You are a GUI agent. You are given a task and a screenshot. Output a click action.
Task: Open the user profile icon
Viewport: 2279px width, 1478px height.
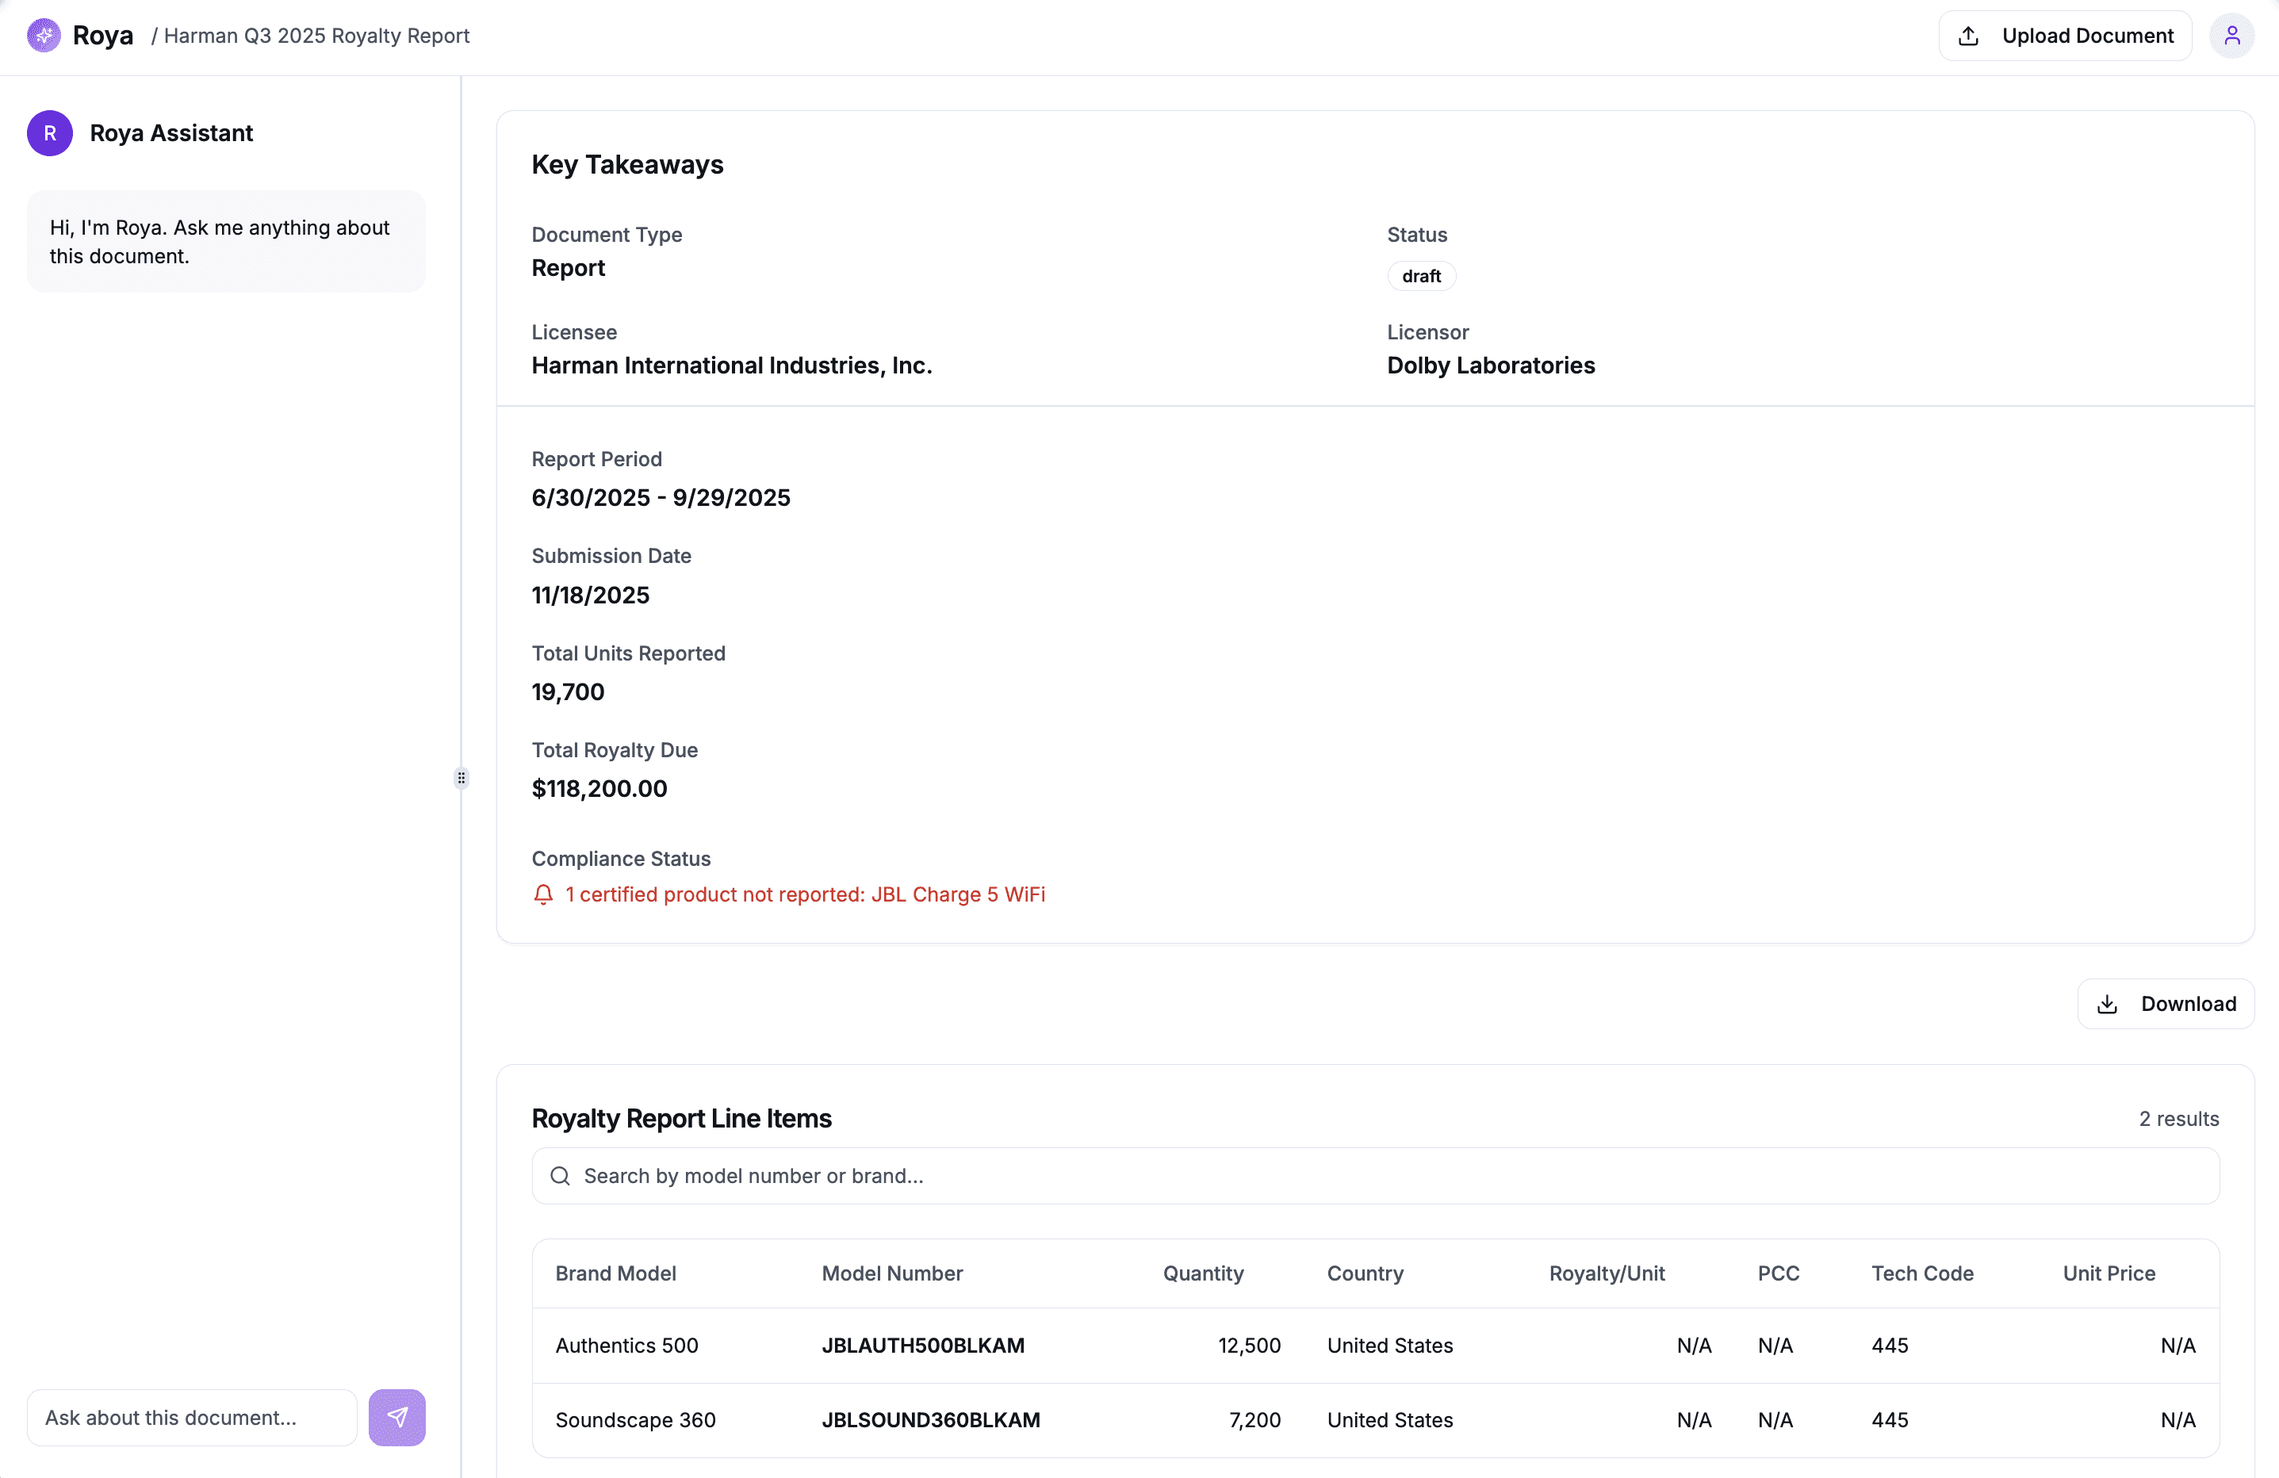(2231, 36)
